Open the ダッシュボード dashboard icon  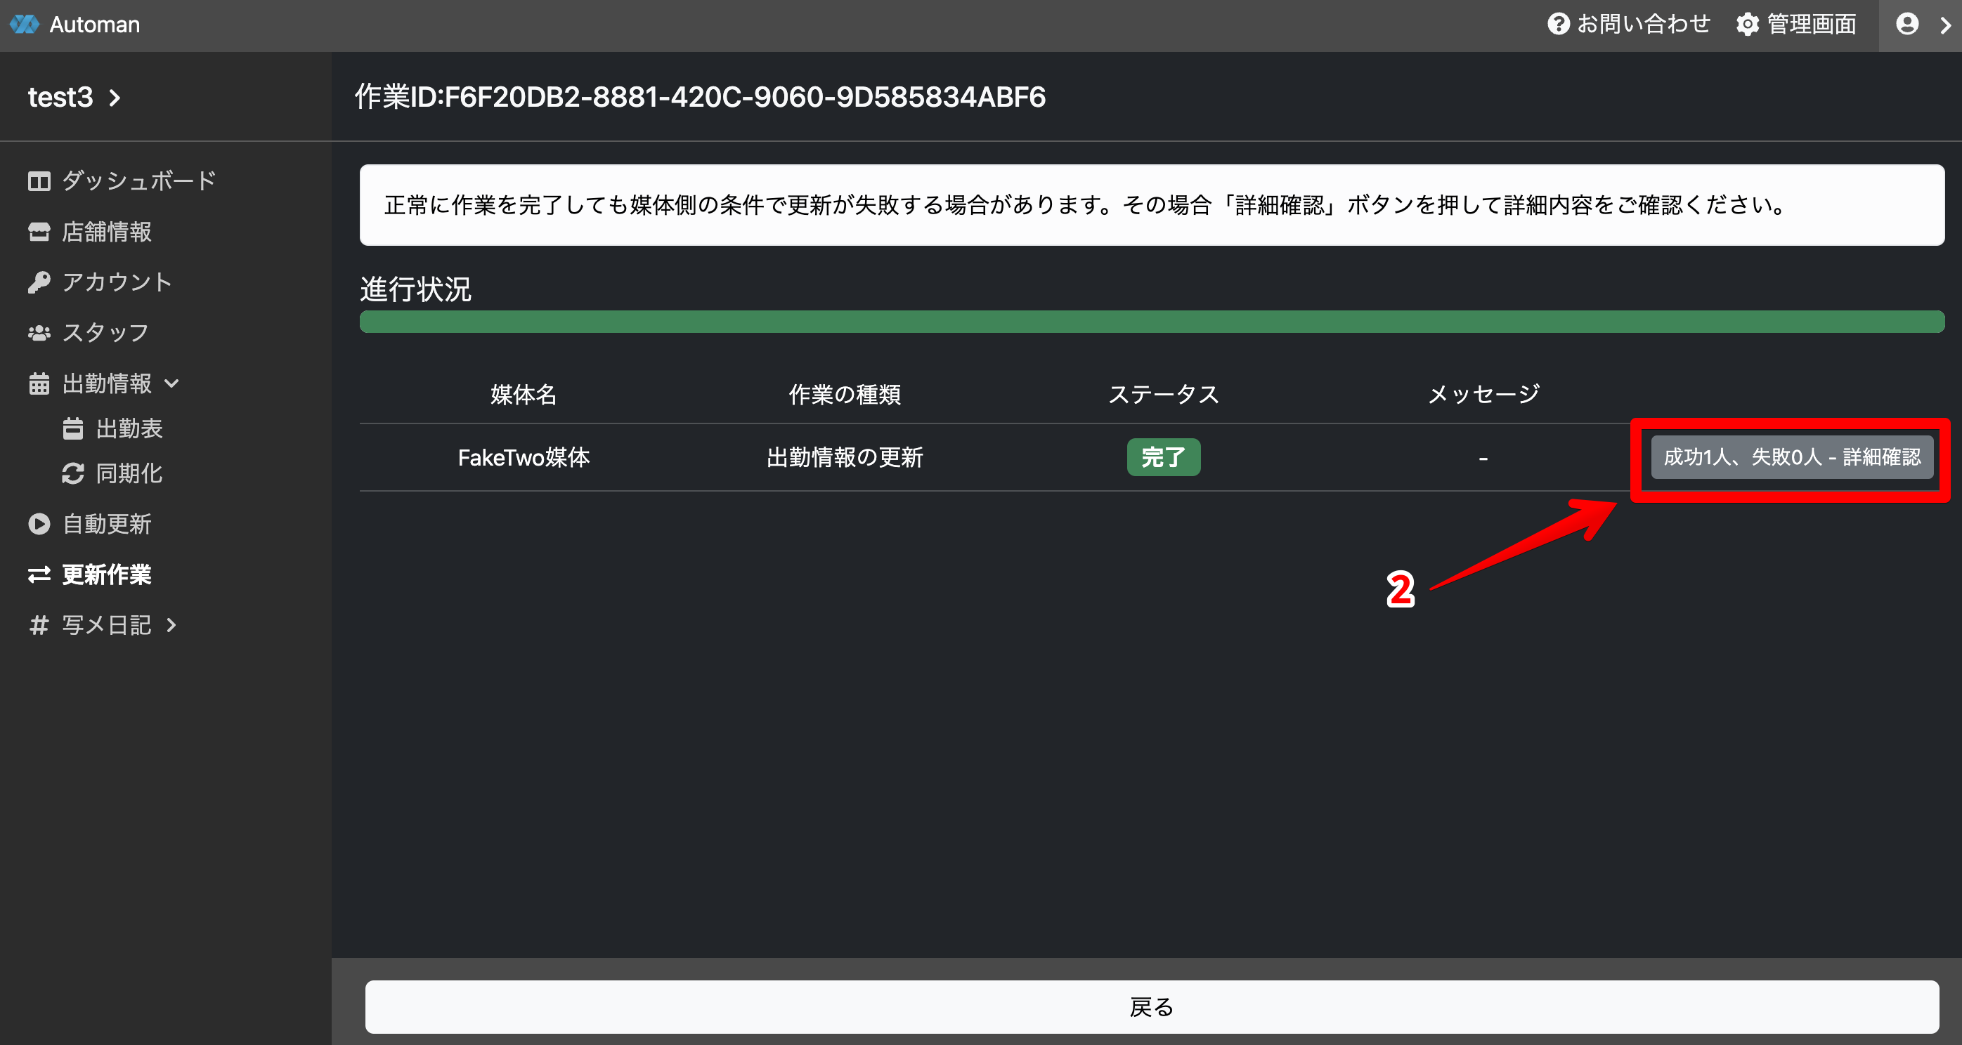point(39,181)
